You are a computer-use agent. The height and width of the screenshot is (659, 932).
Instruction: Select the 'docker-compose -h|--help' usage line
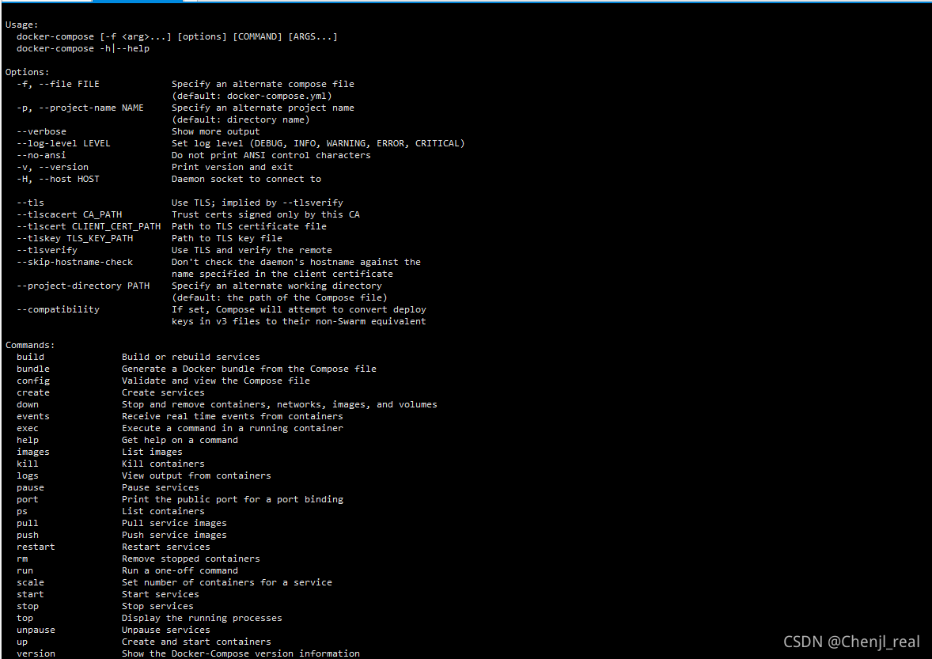83,49
